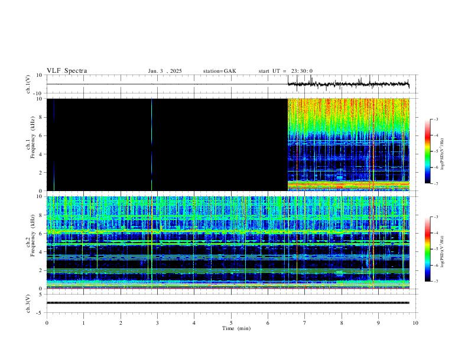Click the time axis tick label '5'

(x=231, y=323)
